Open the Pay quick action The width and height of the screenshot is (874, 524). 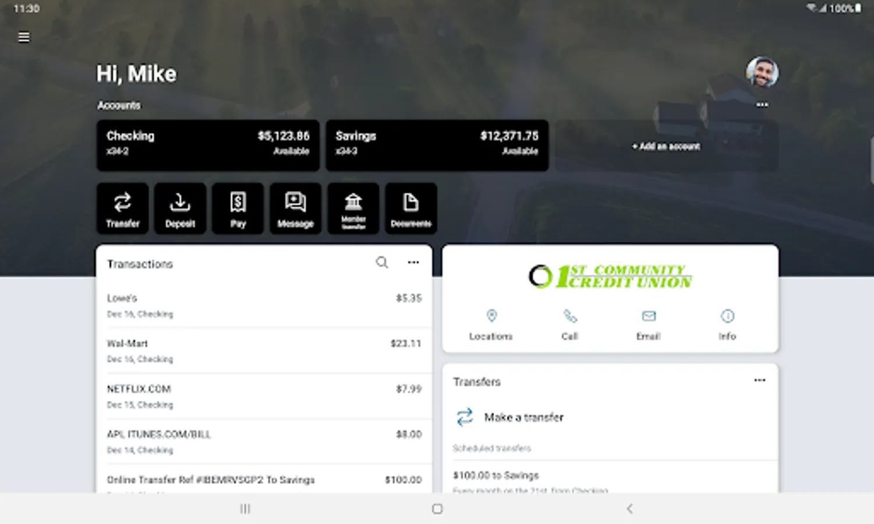[238, 208]
